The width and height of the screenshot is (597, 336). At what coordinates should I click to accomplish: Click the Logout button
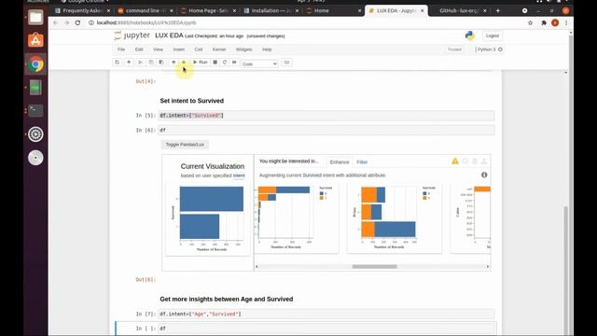493,35
